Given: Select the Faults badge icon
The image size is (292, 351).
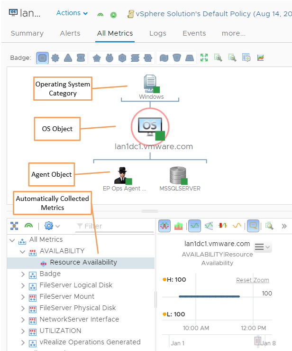Looking at the screenshot, I should pyautogui.click(x=81, y=58).
